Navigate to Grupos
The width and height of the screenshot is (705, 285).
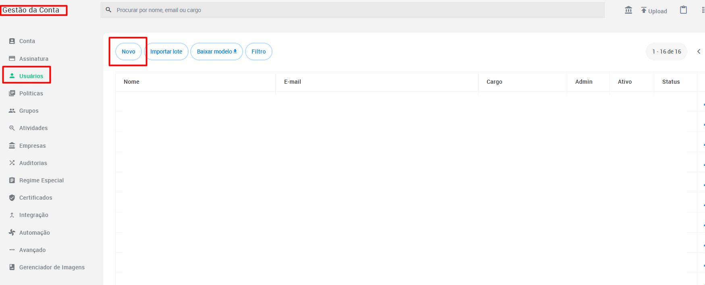[x=29, y=111]
